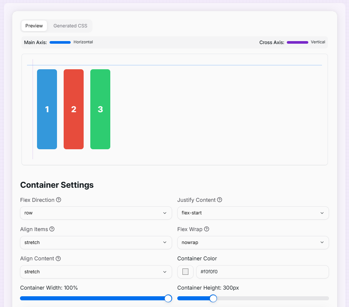Switch to the Generated CSS tab
Viewport: 349px width, 307px height.
pos(70,26)
